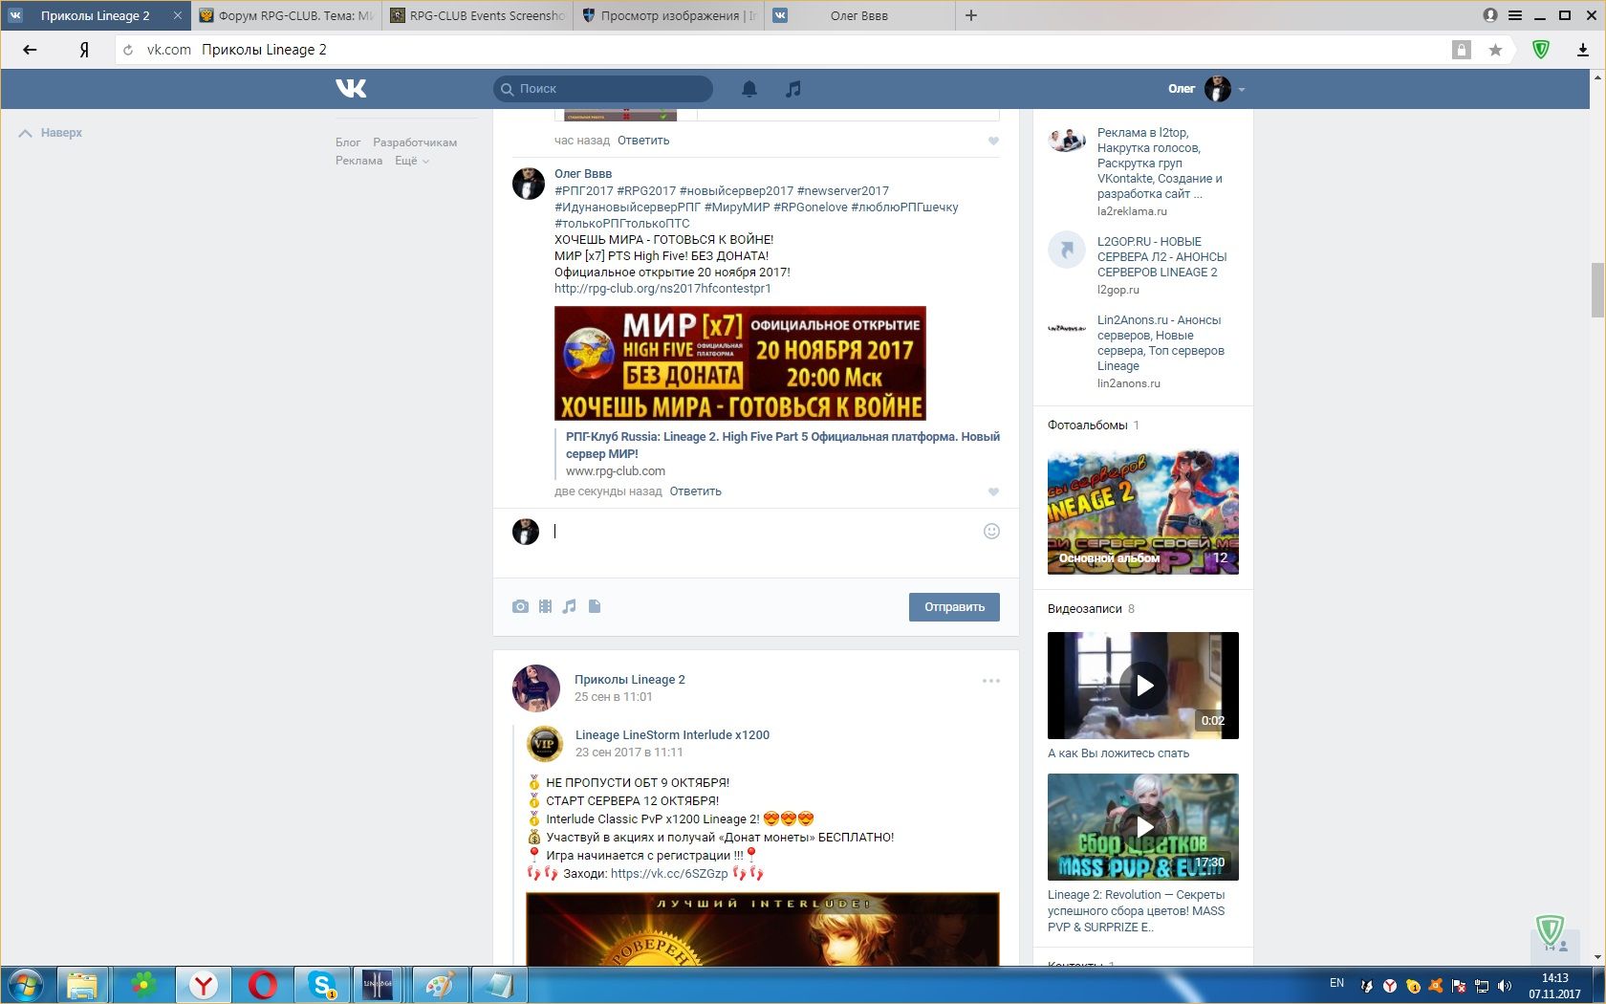The image size is (1606, 1004).
Task: Attach a photo with camera icon
Action: coord(520,606)
